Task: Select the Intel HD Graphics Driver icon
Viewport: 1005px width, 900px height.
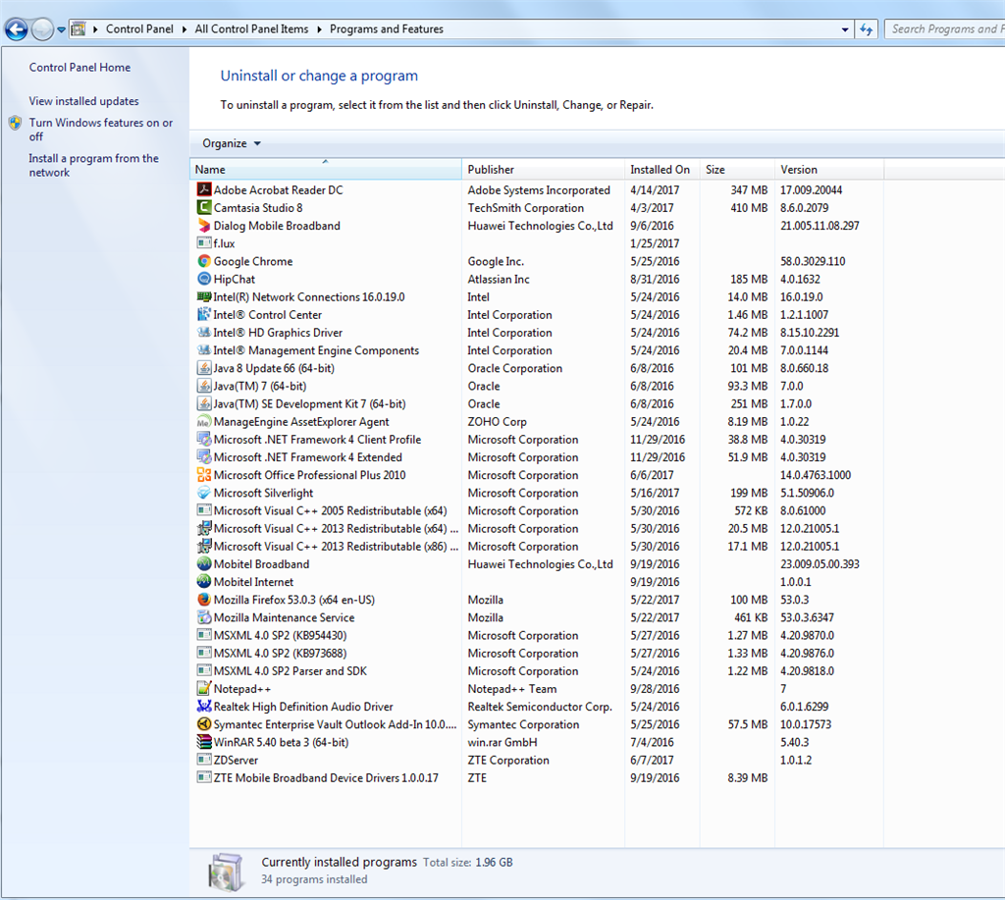Action: [204, 332]
